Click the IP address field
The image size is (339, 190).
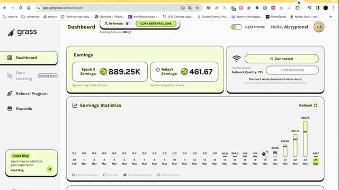click(292, 70)
